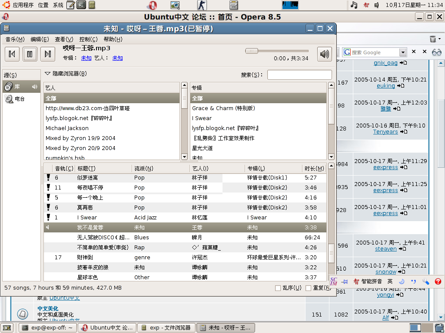Click the Opera trash bin icon
This screenshot has width=445, height=333.
point(432,39)
